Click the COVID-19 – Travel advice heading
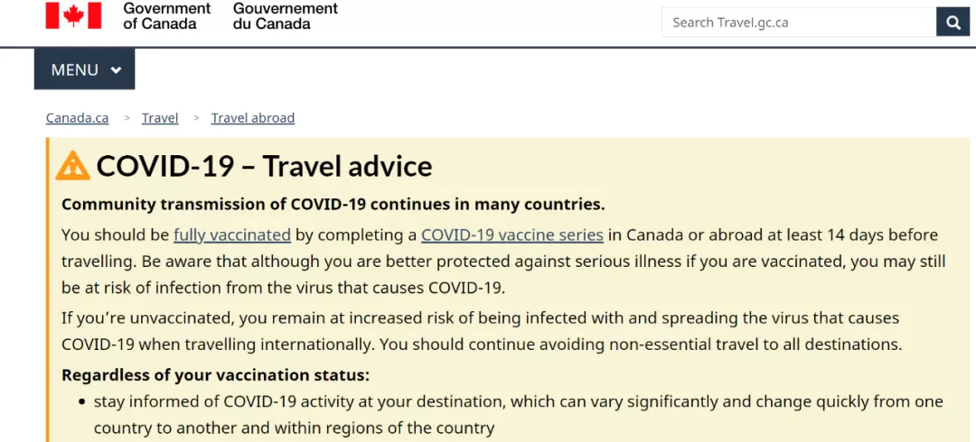Viewport: 976px width, 442px height. pyautogui.click(x=265, y=166)
